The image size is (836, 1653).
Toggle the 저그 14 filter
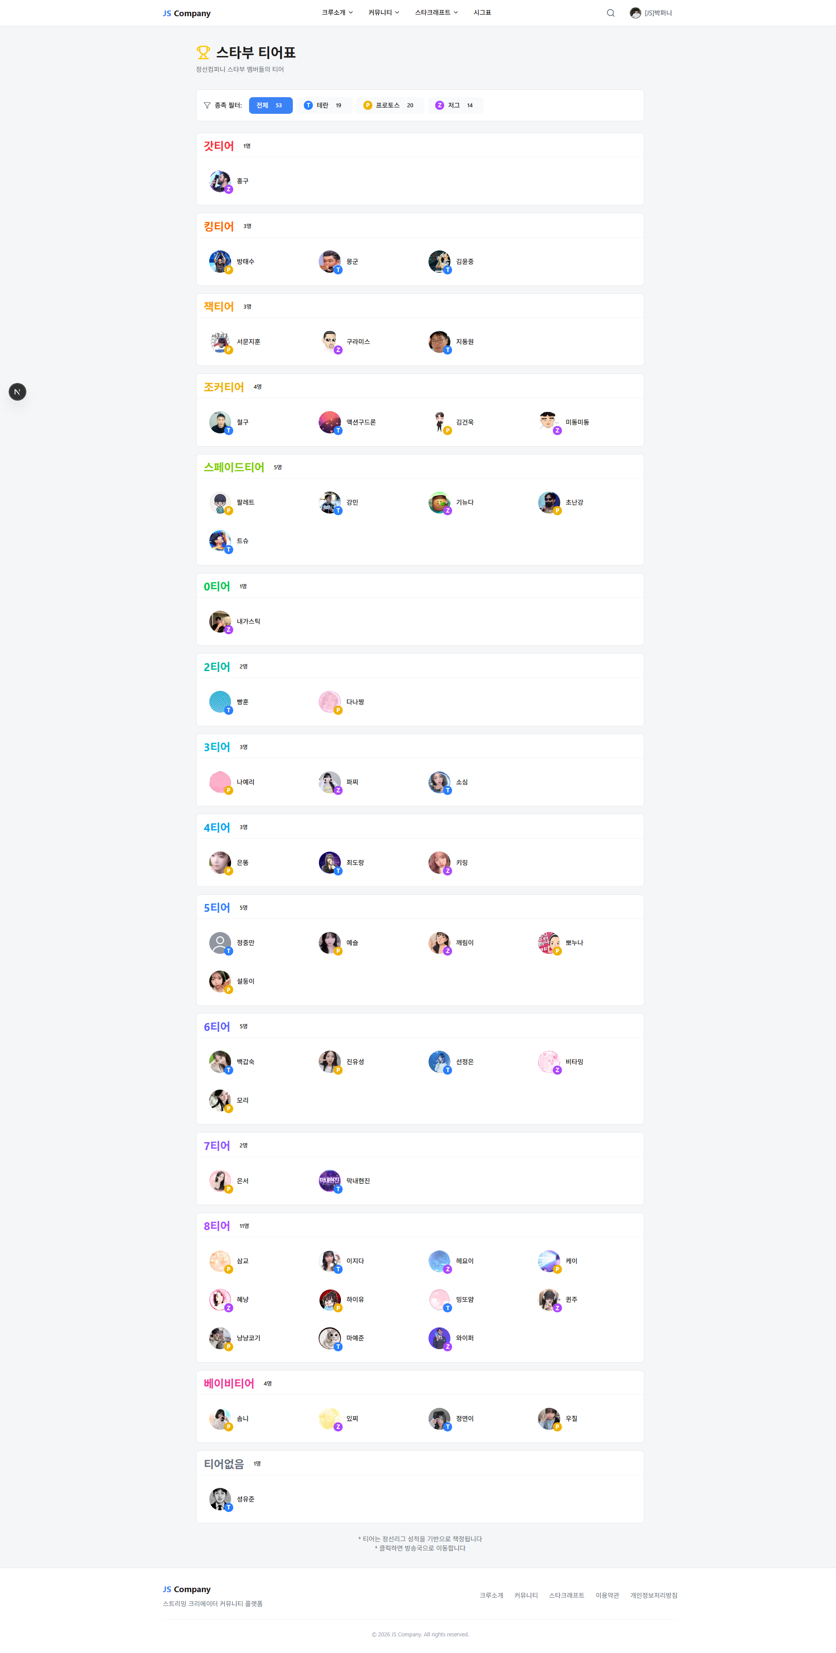(455, 105)
